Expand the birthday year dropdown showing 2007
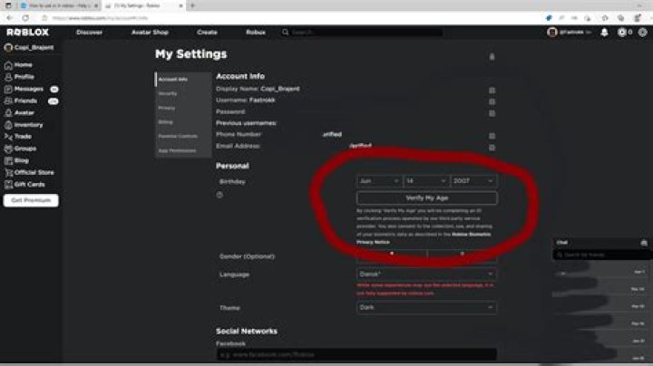 point(473,181)
